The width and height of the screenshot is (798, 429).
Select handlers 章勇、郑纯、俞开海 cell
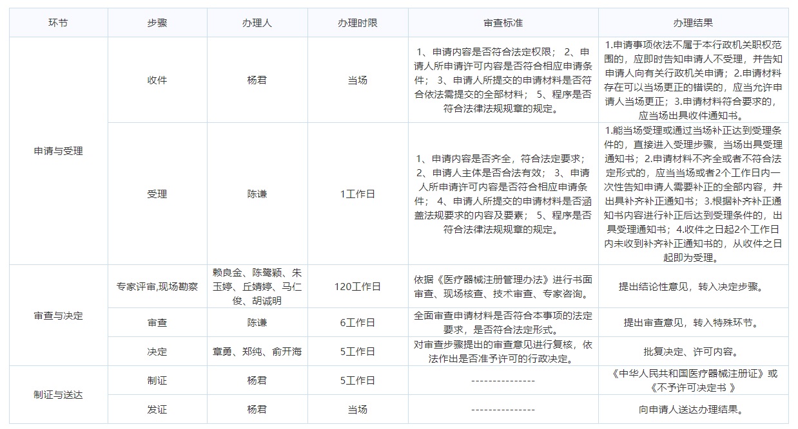click(256, 351)
